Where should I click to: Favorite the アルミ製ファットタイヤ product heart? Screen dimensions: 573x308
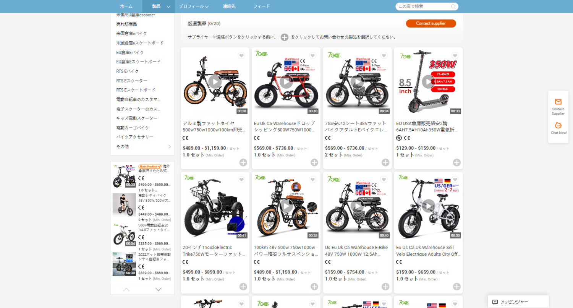point(241,56)
